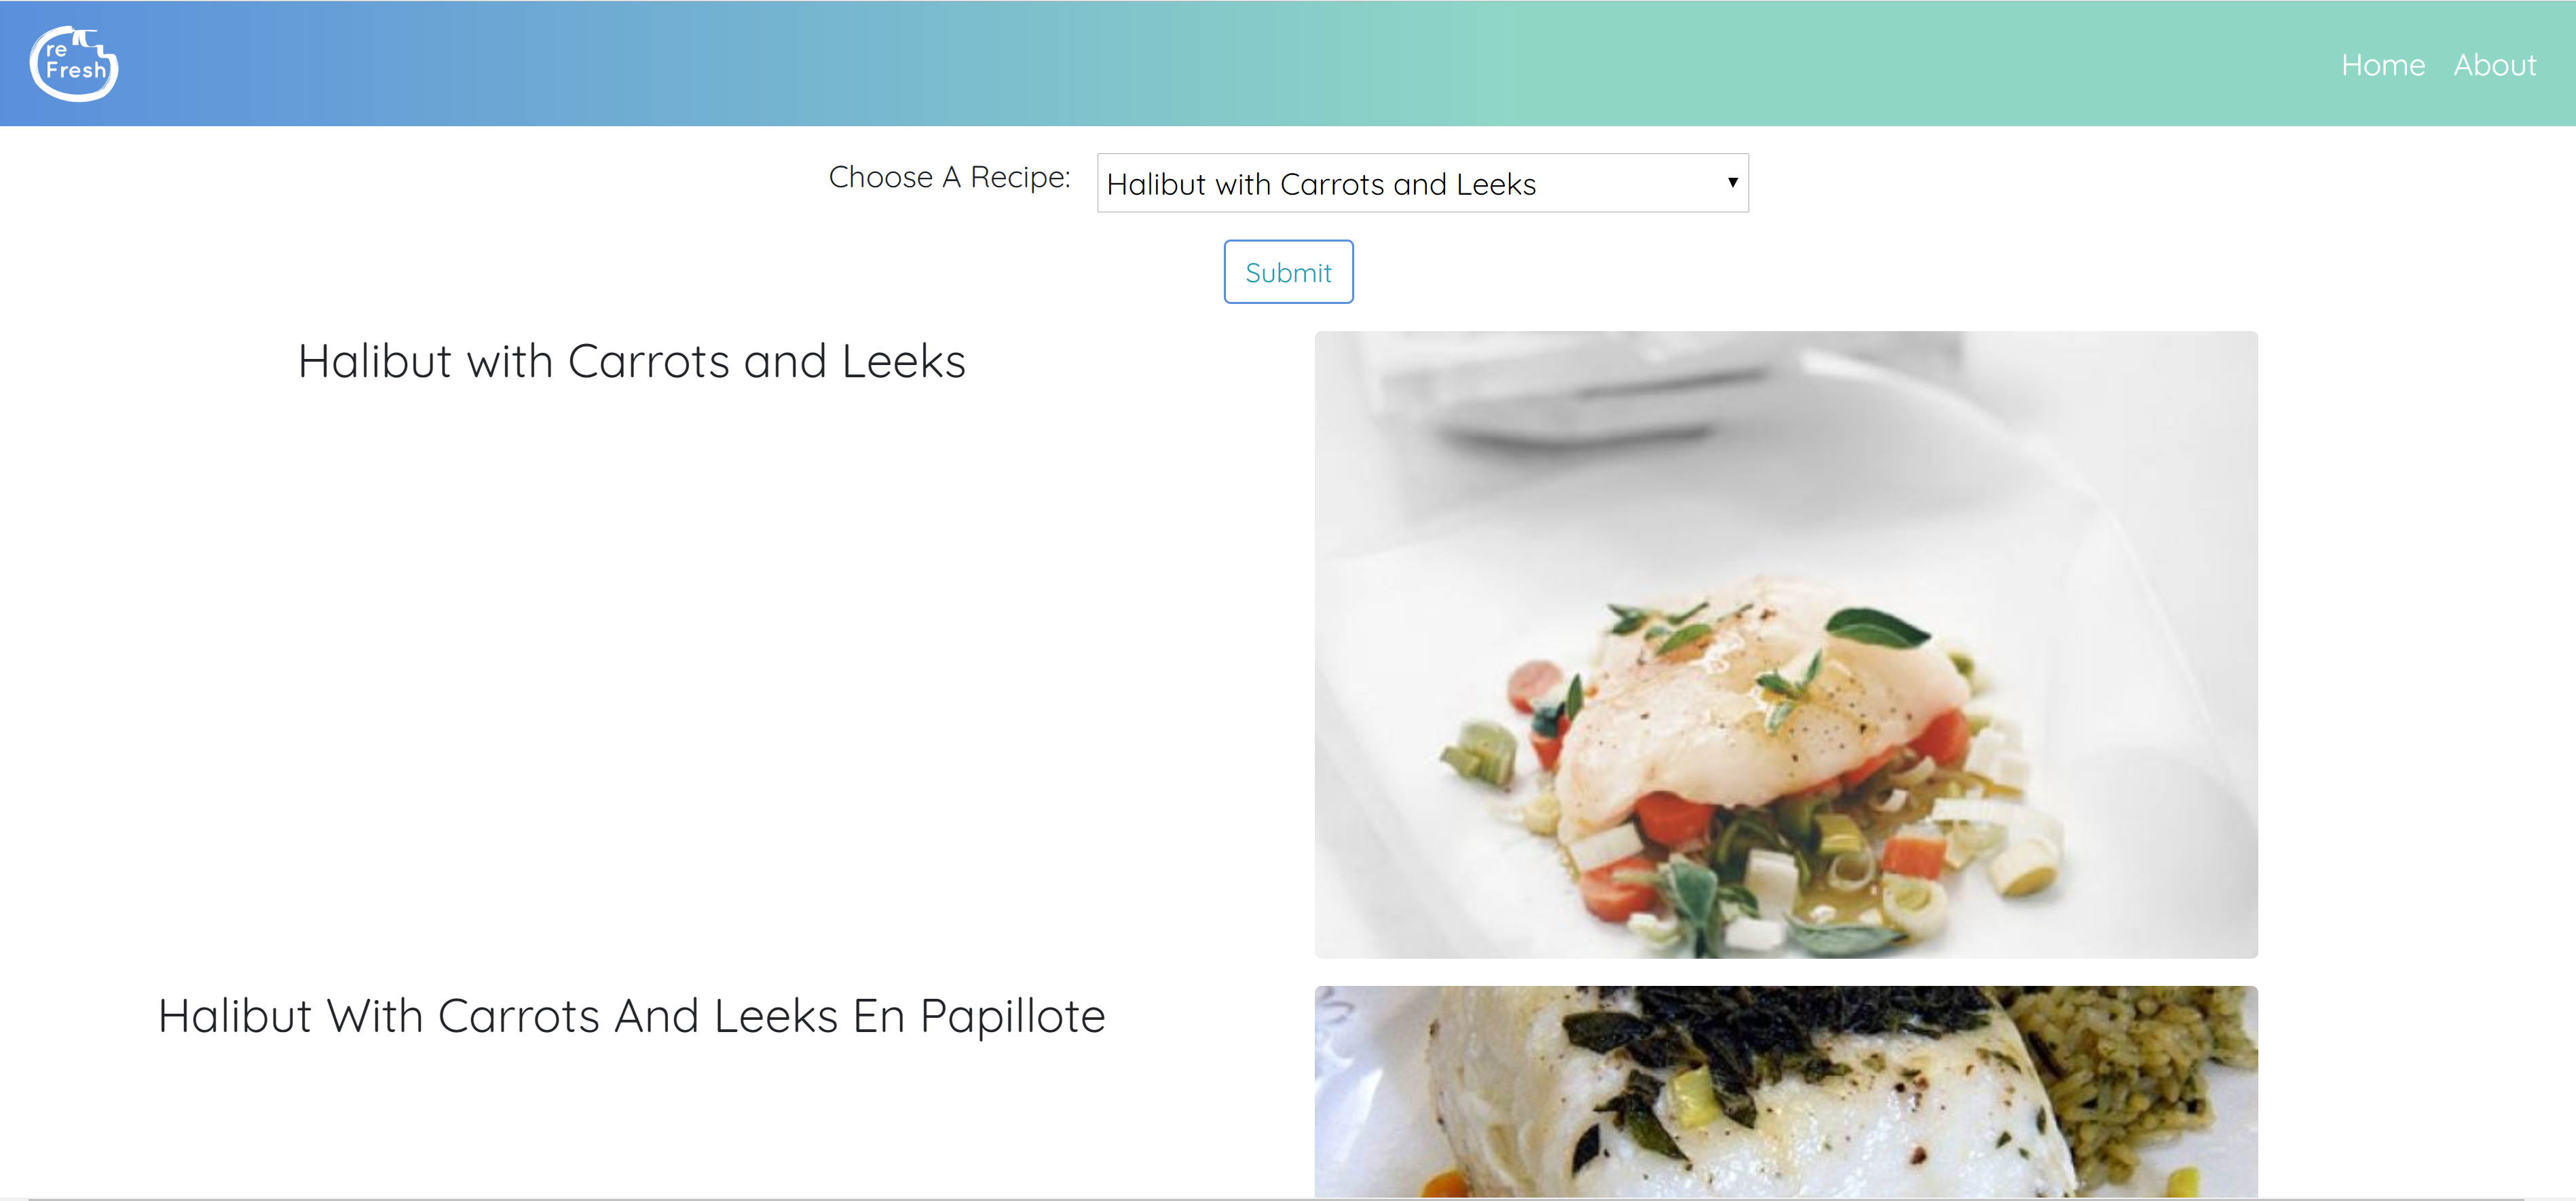Open the Choose A Recipe dropdown

pyautogui.click(x=1422, y=183)
